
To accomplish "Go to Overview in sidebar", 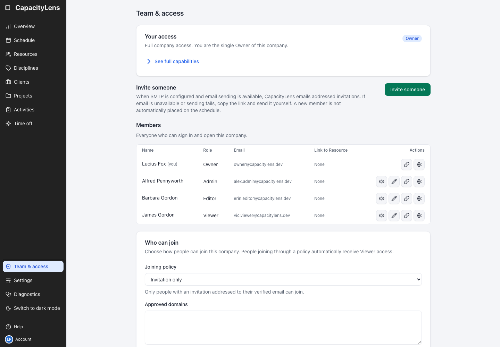I will (x=33, y=26).
